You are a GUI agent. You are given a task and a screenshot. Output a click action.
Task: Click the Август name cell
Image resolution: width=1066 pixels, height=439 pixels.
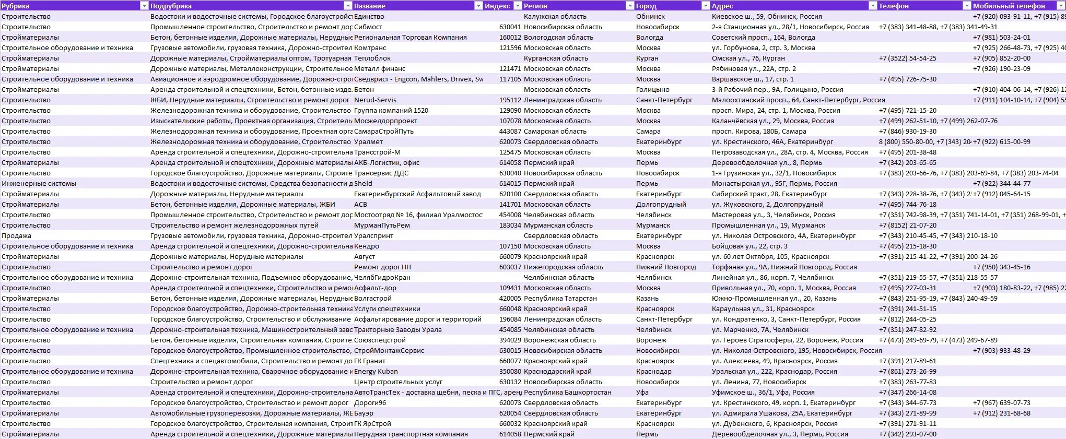coord(418,256)
